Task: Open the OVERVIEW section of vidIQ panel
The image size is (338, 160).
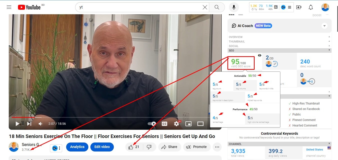Action: [x=236, y=37]
